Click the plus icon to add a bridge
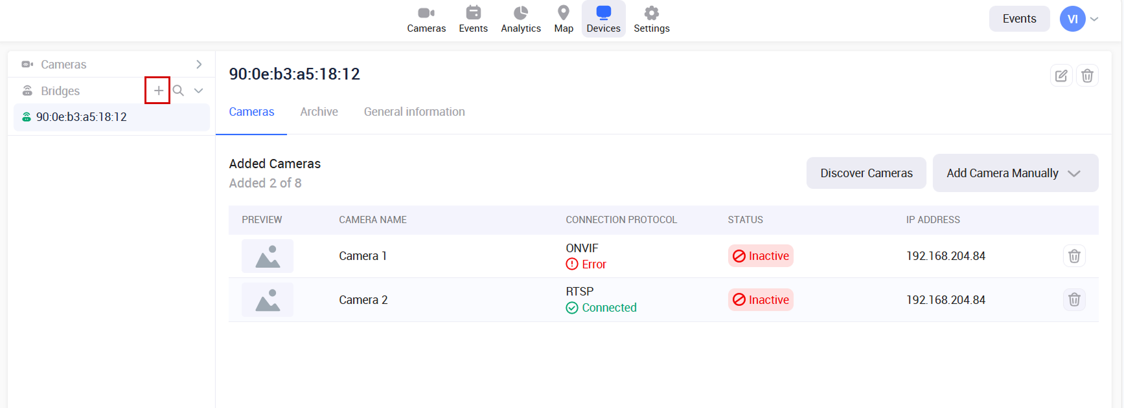 pyautogui.click(x=158, y=91)
